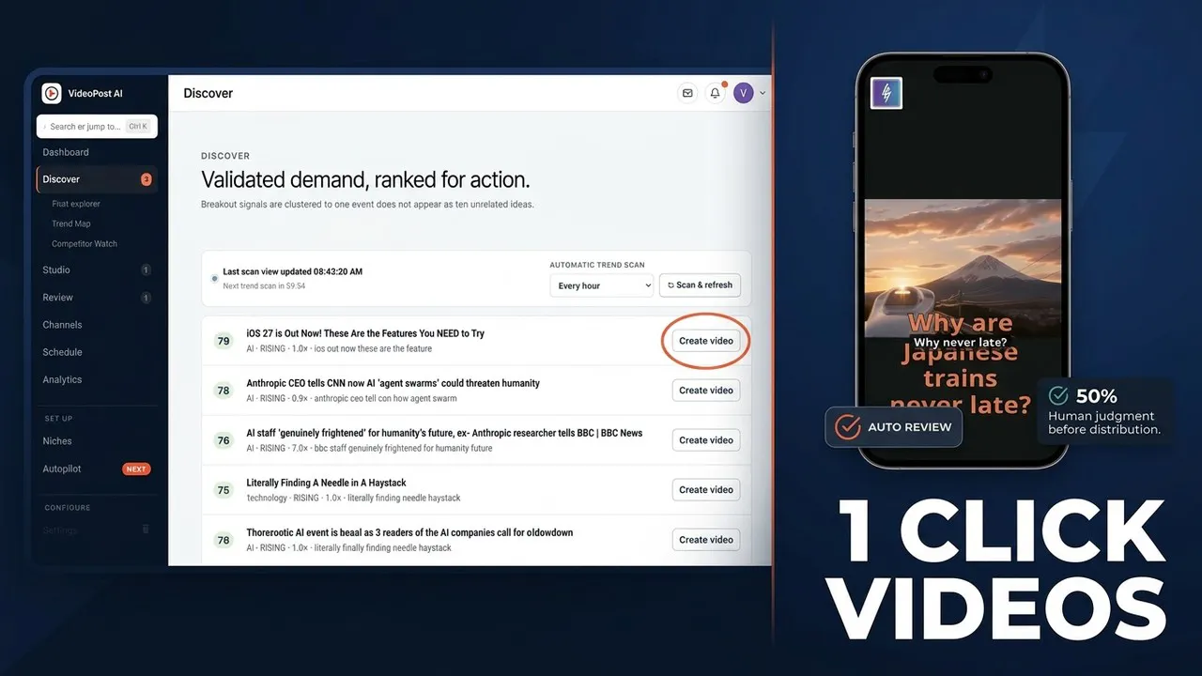Open Review in the sidebar
This screenshot has width=1202, height=676.
click(57, 298)
